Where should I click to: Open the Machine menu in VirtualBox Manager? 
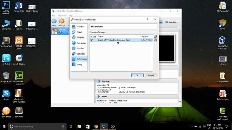point(62,16)
